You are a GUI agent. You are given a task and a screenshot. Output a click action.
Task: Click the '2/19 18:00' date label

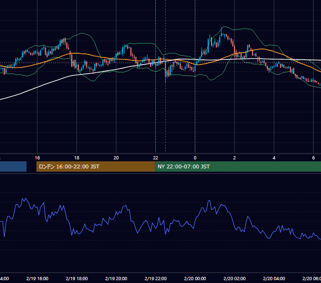(77, 278)
